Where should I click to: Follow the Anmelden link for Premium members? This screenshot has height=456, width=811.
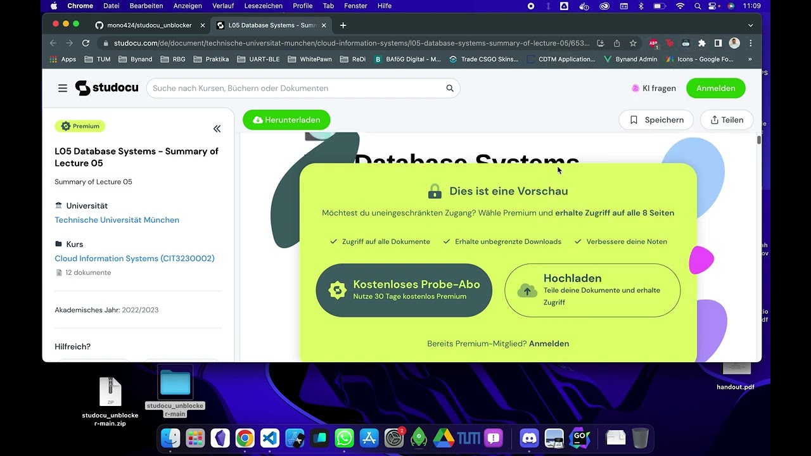(549, 343)
